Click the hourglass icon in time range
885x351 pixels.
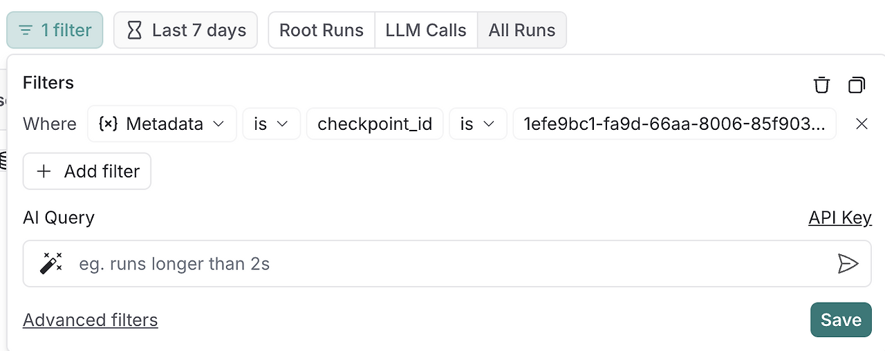point(135,30)
